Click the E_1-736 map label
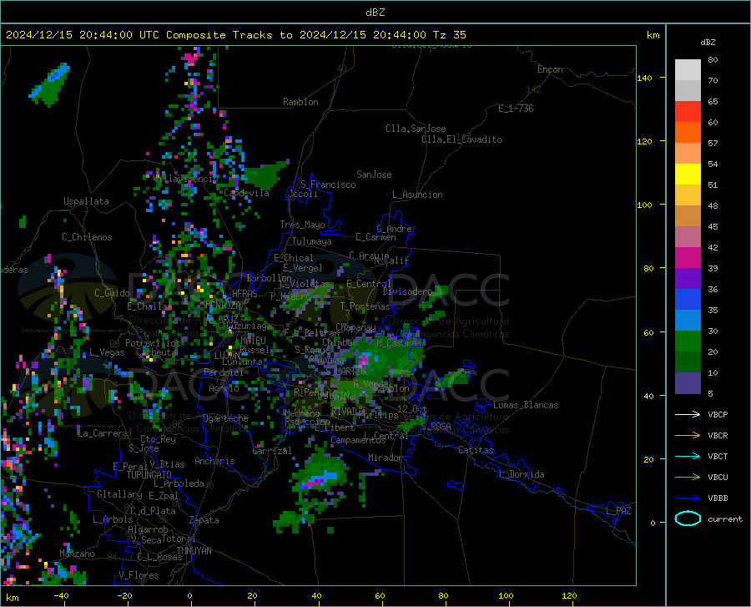The image size is (751, 607). tap(516, 109)
